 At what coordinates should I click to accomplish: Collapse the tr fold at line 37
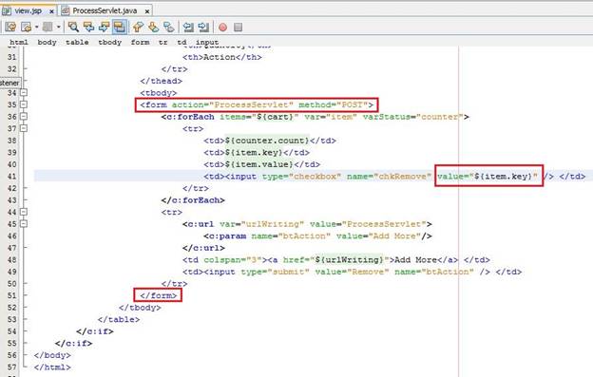click(x=24, y=128)
